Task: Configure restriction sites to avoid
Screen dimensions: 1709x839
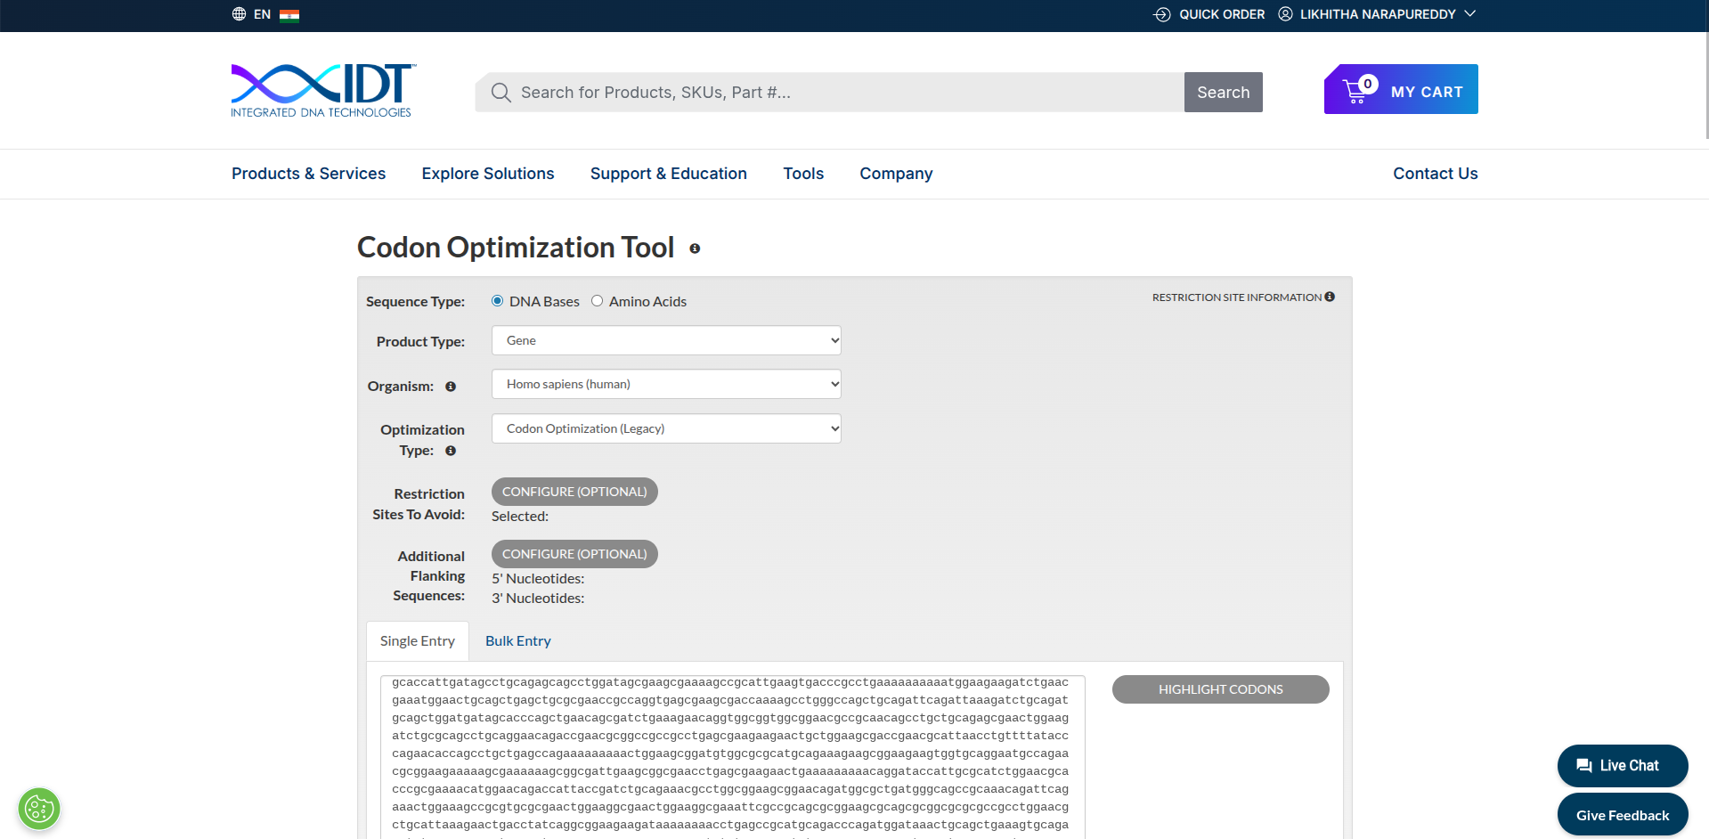Action: click(574, 491)
